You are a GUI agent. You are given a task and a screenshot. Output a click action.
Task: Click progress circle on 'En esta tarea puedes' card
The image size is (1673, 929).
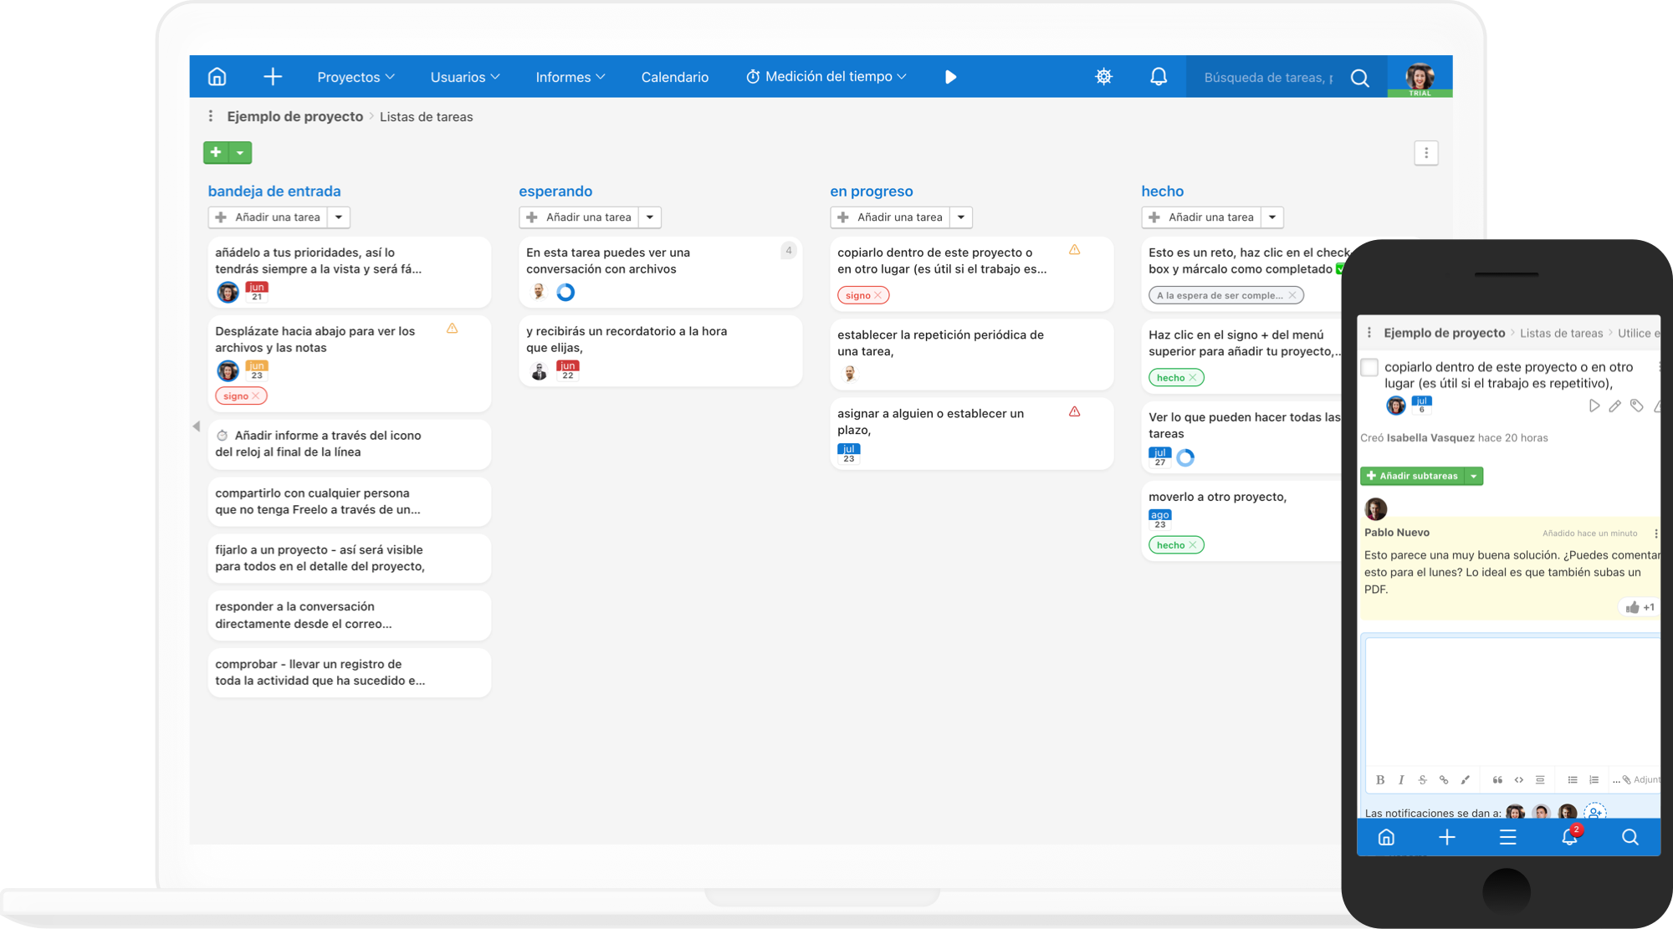click(565, 292)
